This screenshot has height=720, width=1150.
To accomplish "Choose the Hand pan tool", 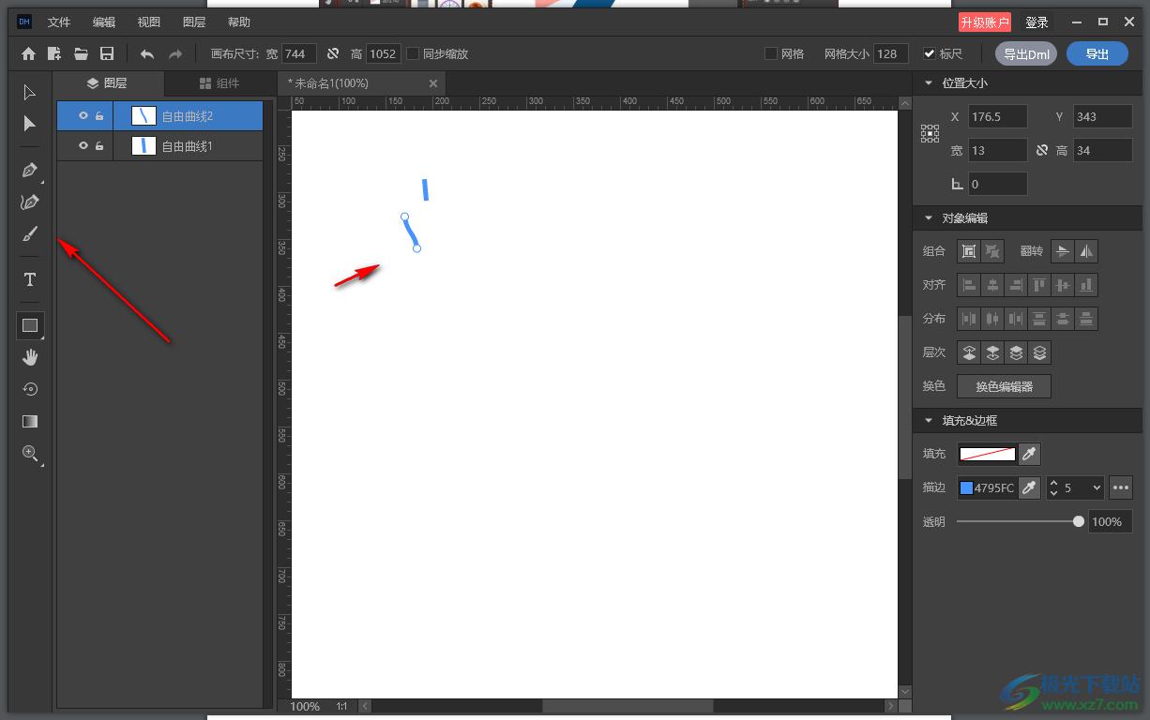I will [29, 357].
